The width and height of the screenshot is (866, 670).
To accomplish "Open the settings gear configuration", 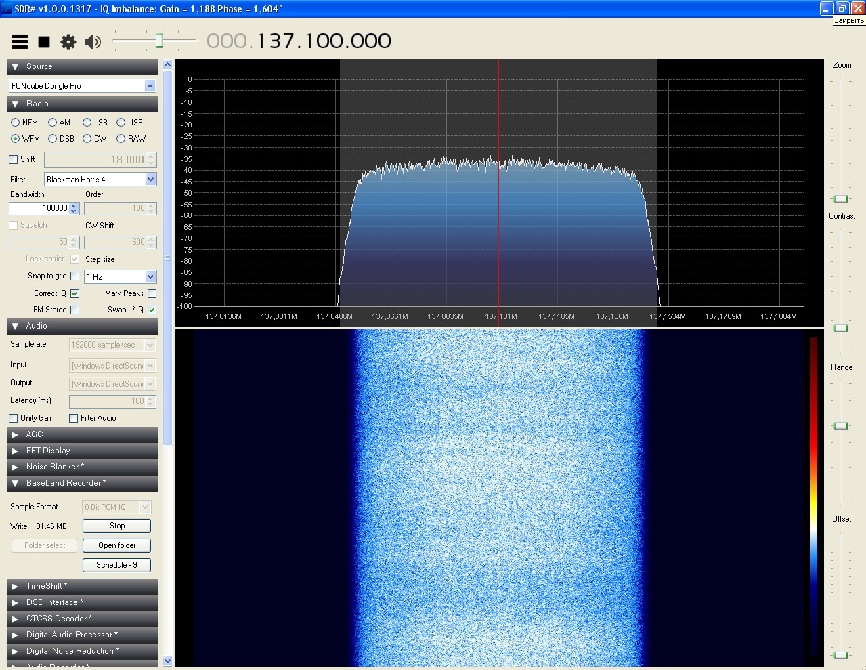I will pyautogui.click(x=68, y=42).
